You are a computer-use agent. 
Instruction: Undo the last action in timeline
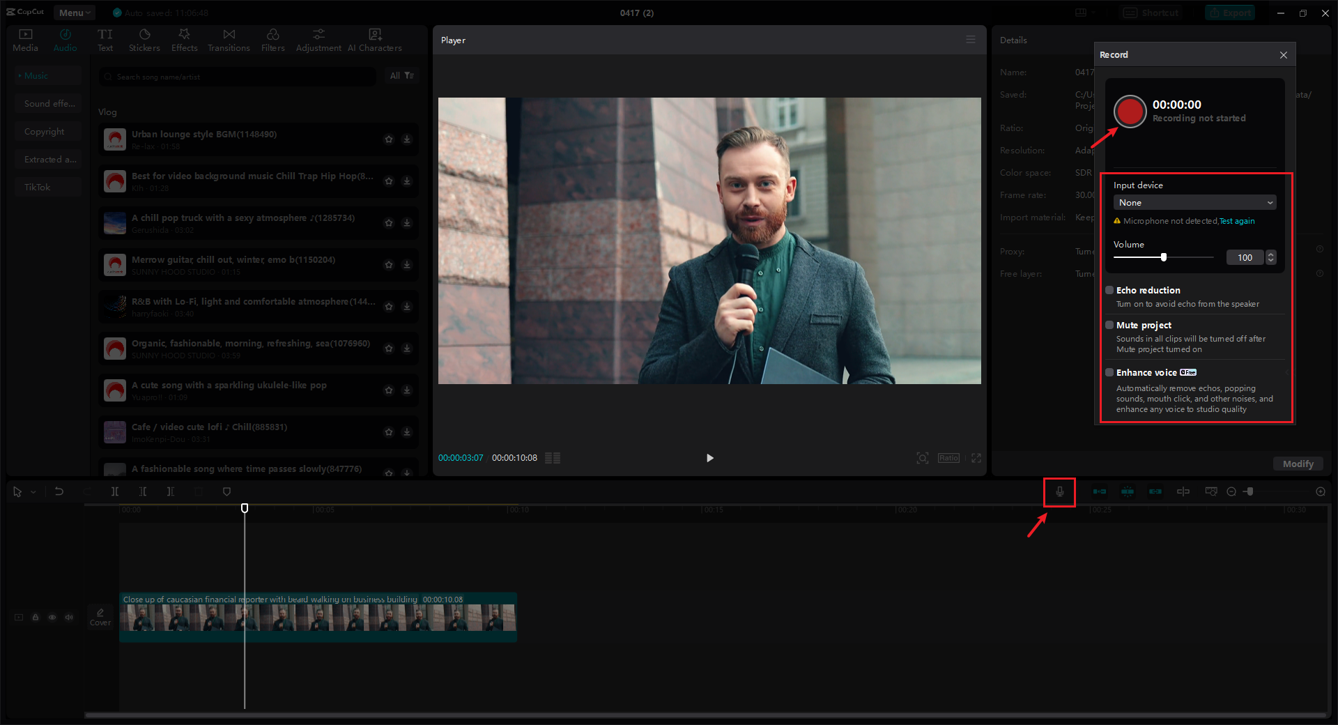tap(59, 491)
